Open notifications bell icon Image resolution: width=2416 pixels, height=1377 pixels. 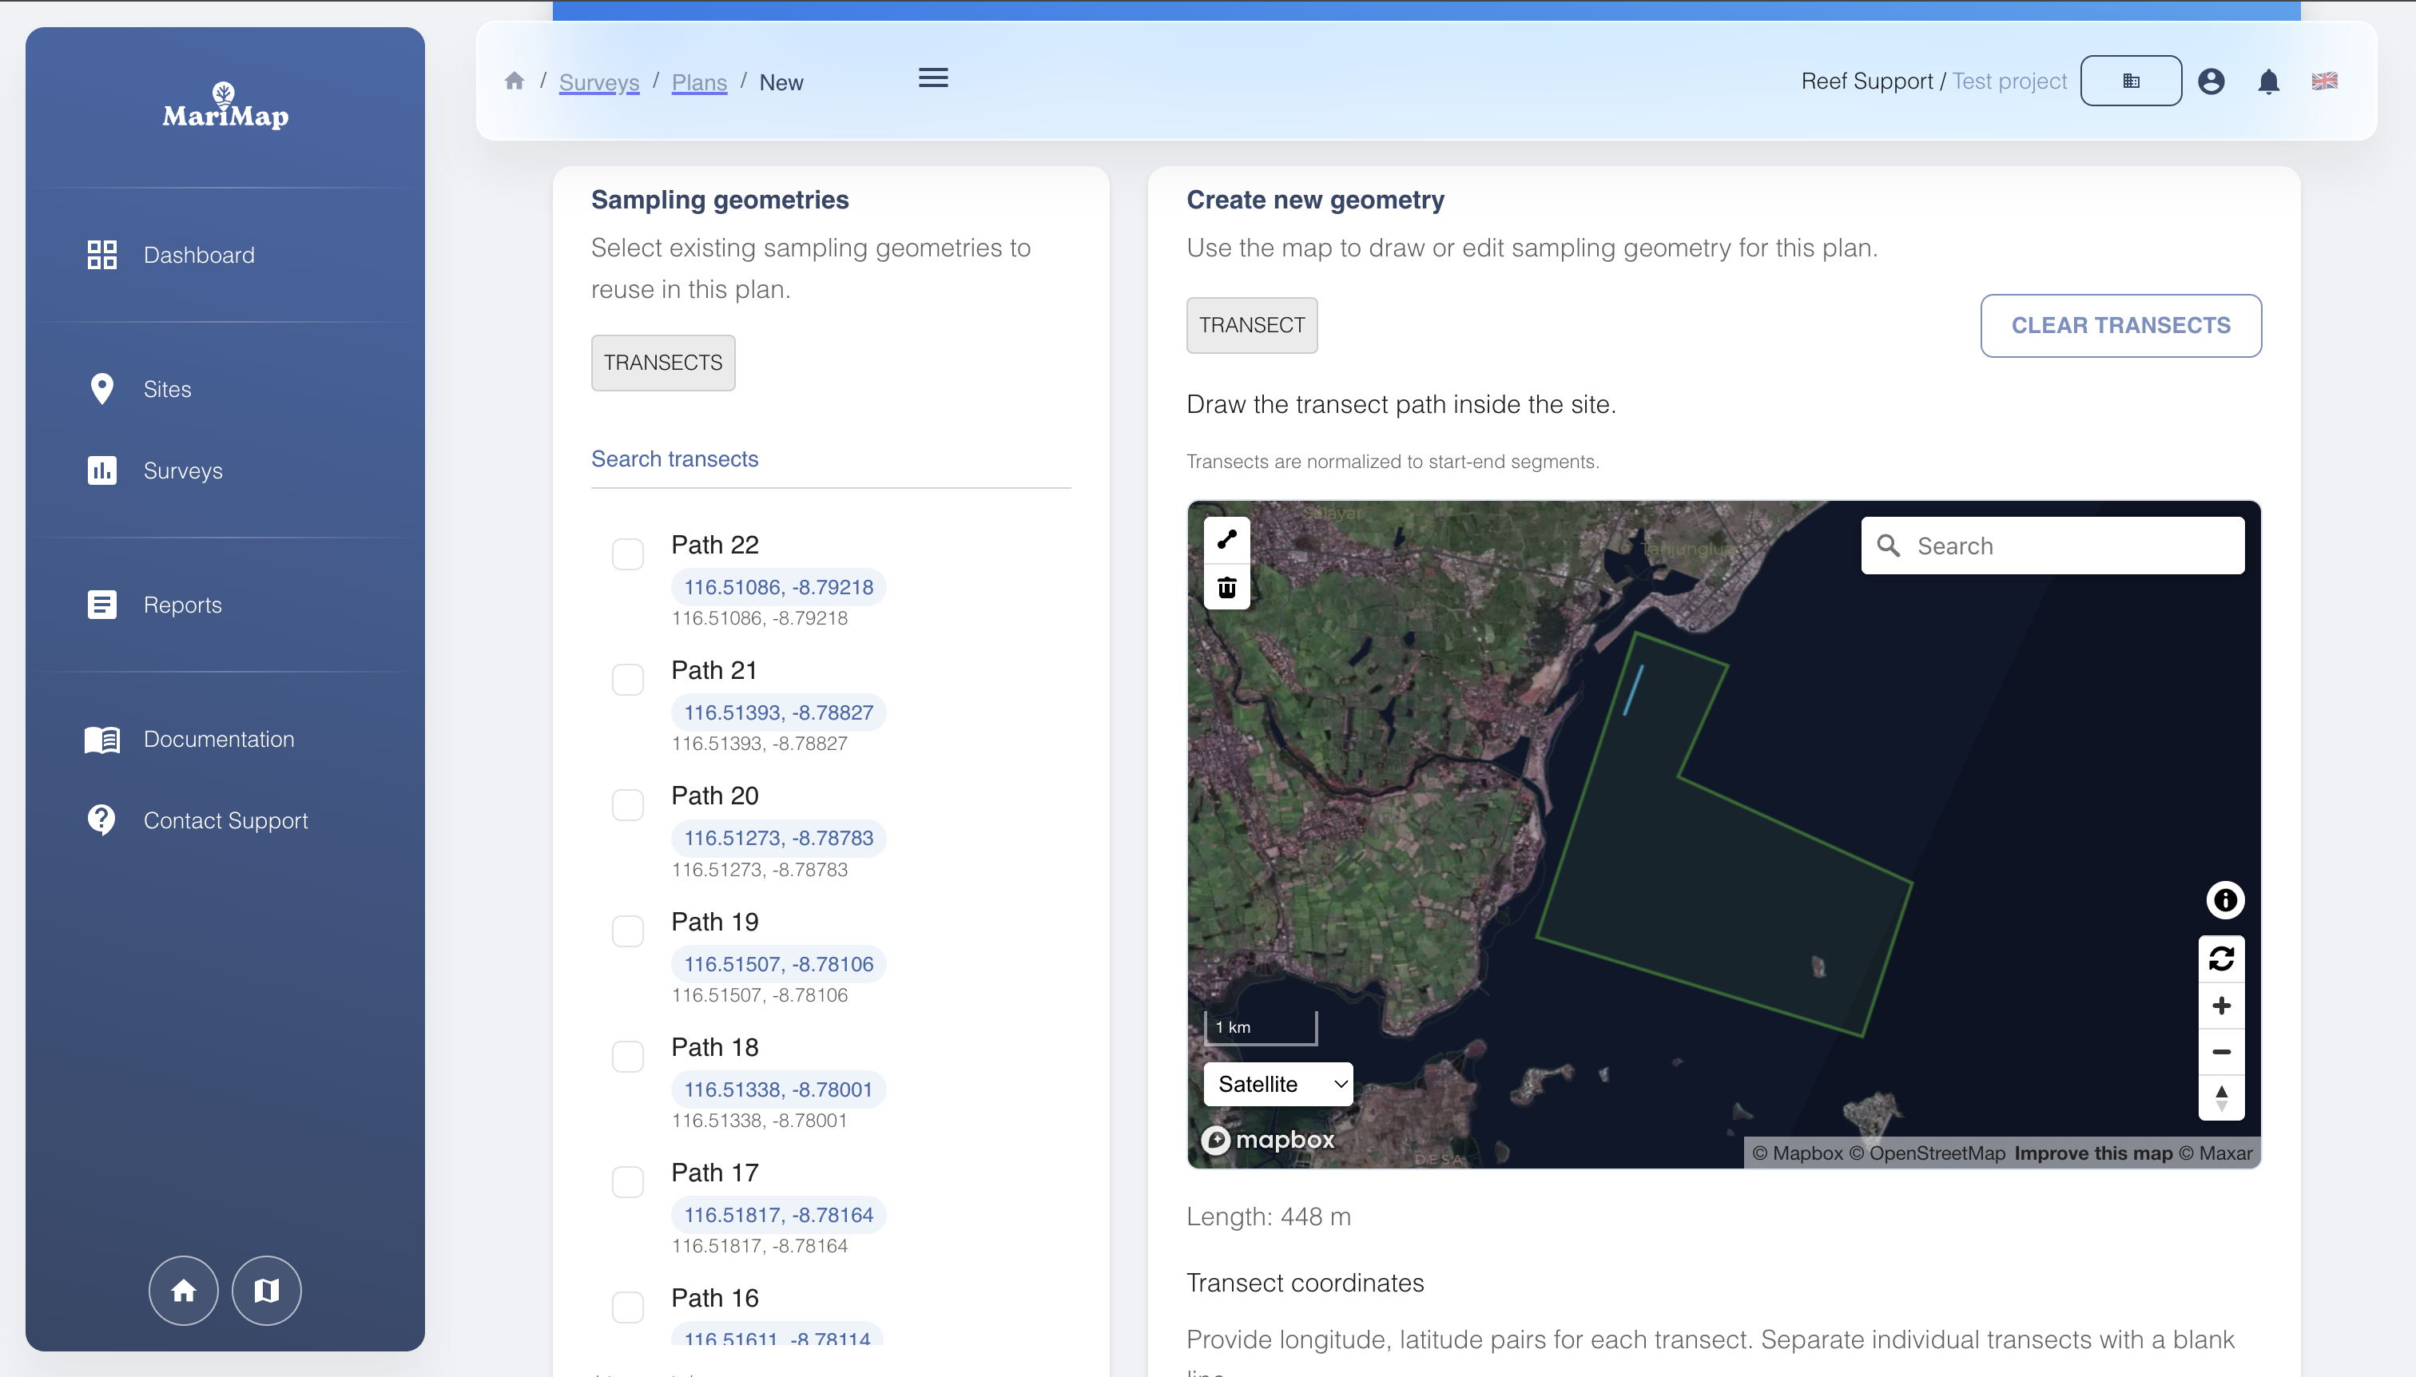point(2267,82)
